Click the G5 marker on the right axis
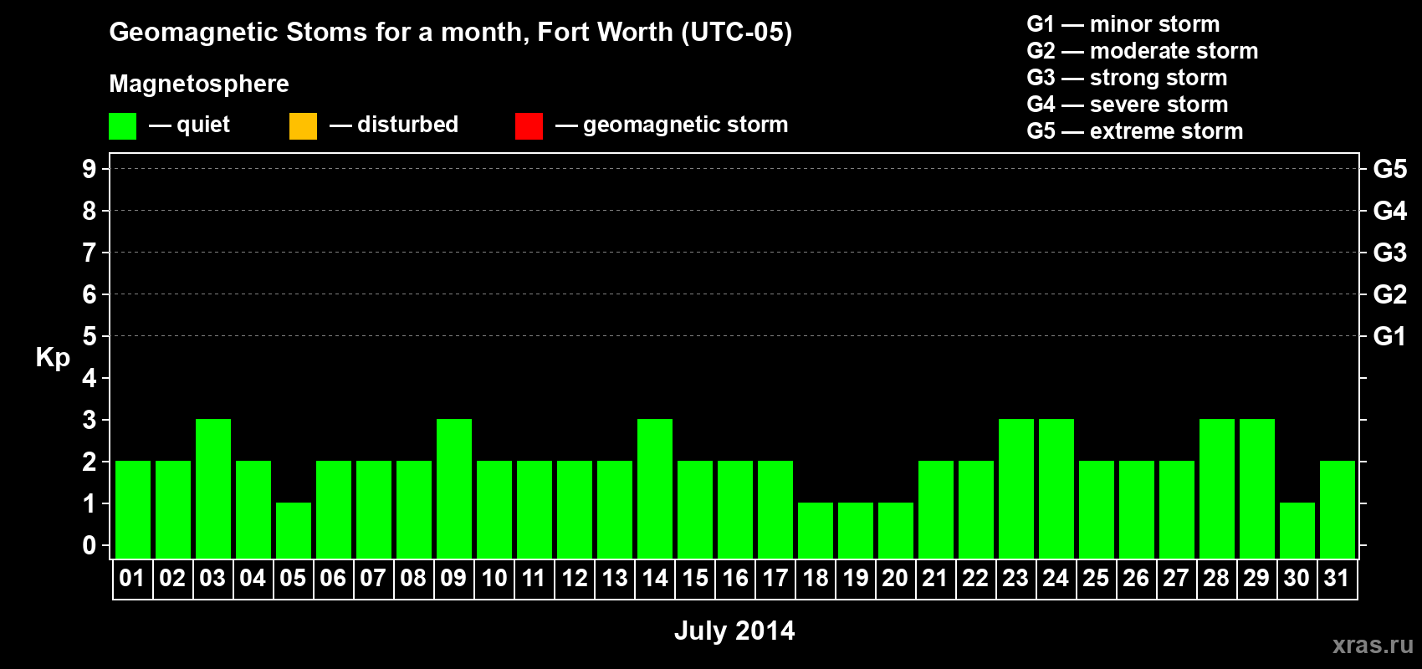 (x=1390, y=169)
